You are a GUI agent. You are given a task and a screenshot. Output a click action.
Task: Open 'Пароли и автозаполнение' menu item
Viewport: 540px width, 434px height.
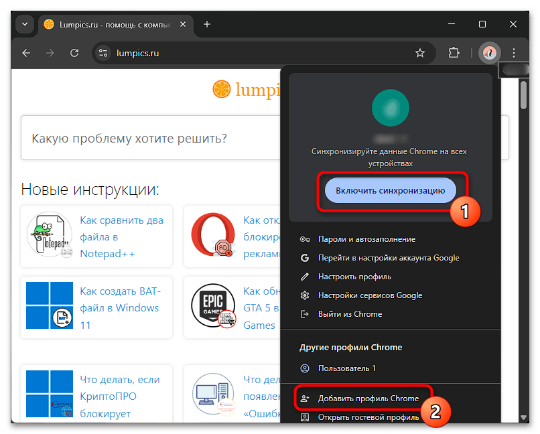tap(391, 239)
